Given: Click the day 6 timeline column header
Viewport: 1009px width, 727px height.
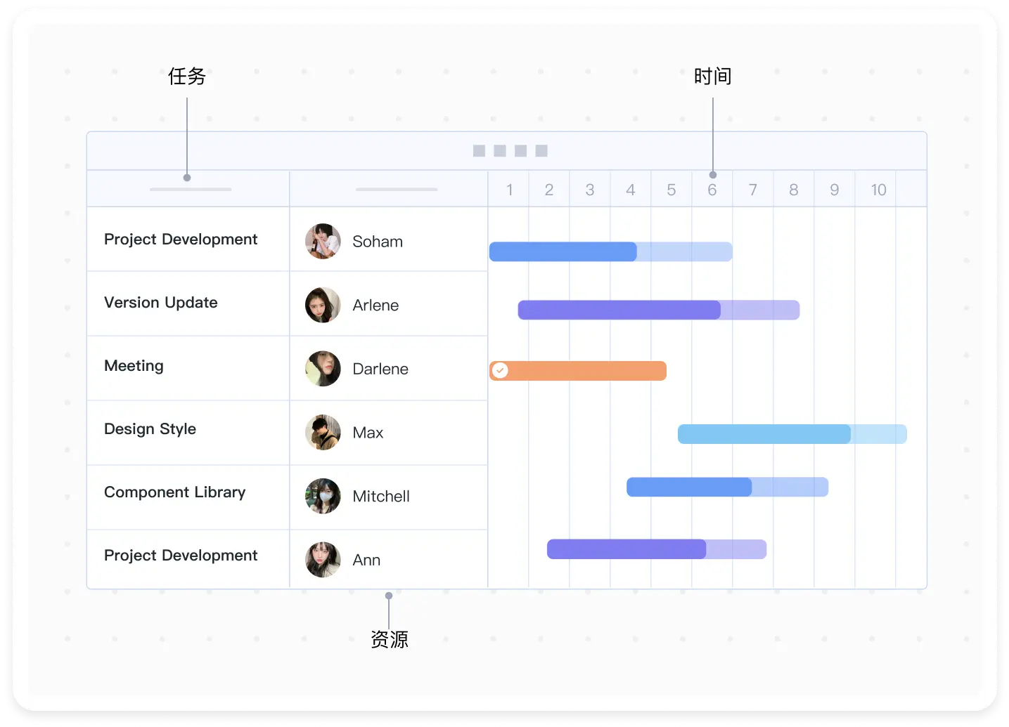Looking at the screenshot, I should coord(712,188).
